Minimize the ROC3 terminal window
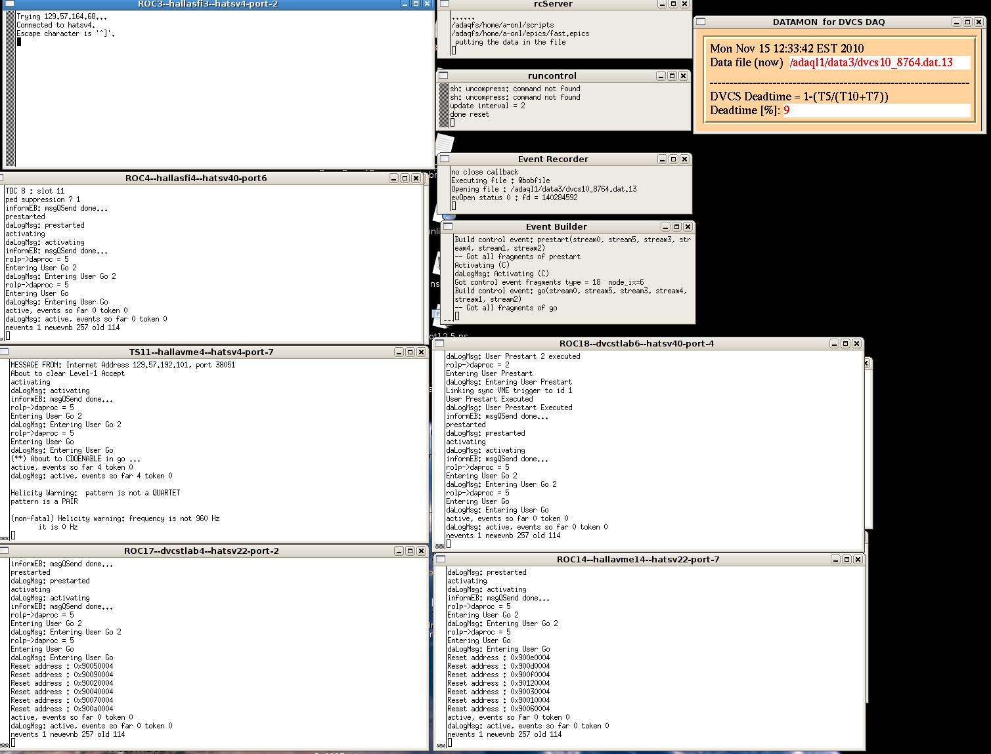This screenshot has height=754, width=991. click(x=405, y=3)
